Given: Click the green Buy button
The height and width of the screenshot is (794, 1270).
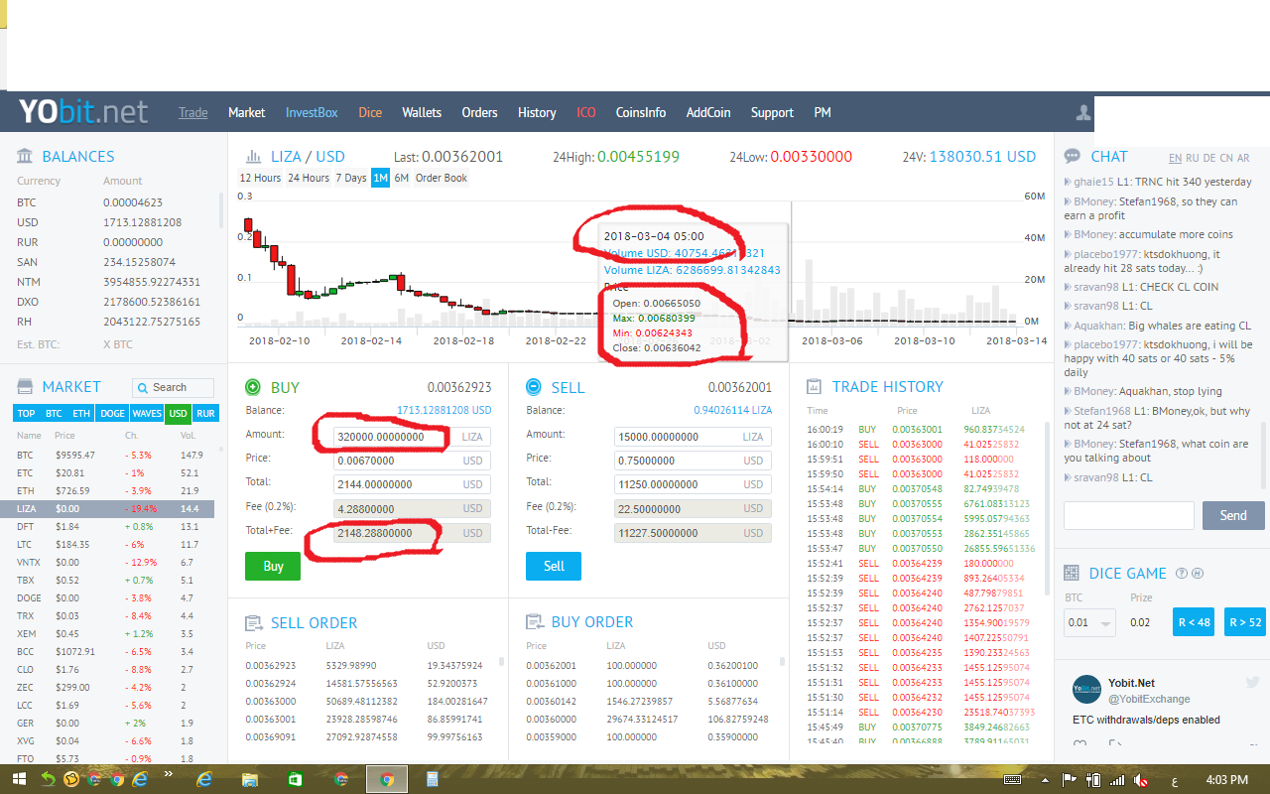Looking at the screenshot, I should point(273,566).
